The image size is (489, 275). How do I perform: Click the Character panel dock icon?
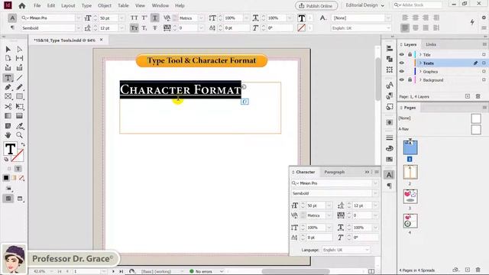pos(389,175)
